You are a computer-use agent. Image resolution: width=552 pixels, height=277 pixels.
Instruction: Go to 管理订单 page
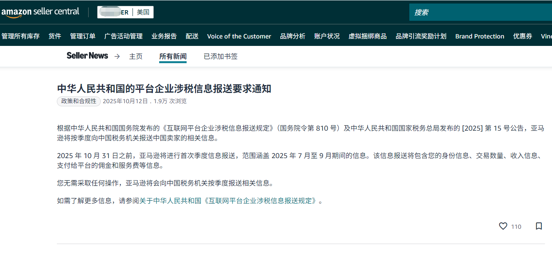pyautogui.click(x=83, y=36)
